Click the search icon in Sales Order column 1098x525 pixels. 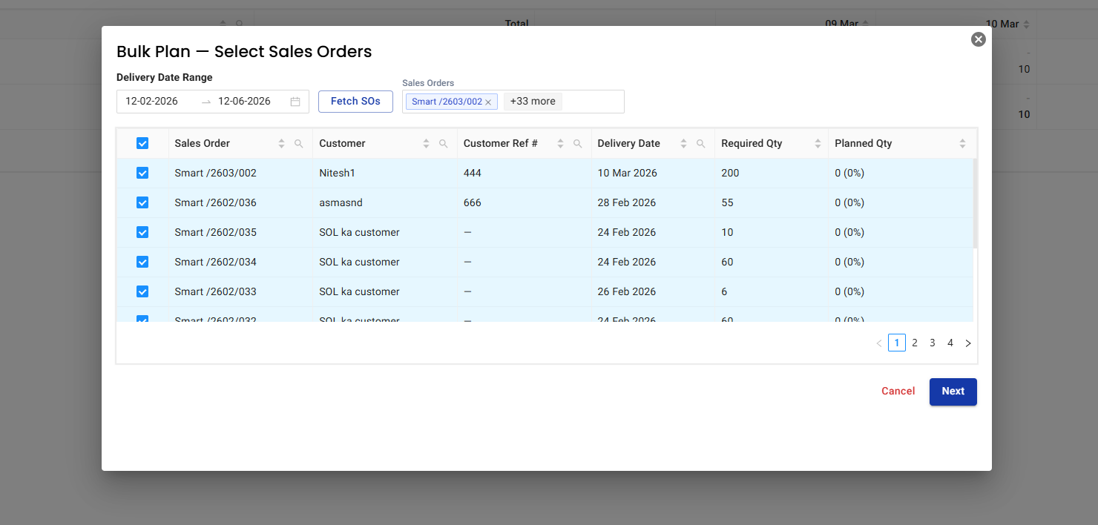pos(298,144)
